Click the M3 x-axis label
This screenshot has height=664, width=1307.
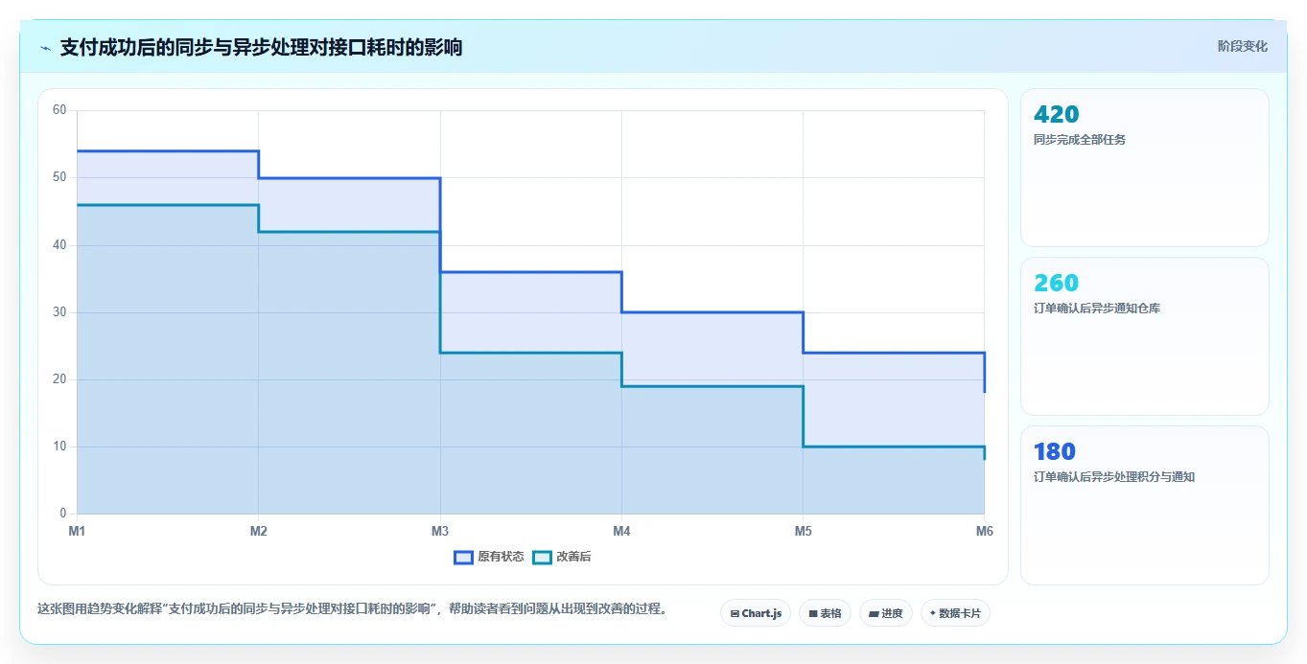coord(440,531)
